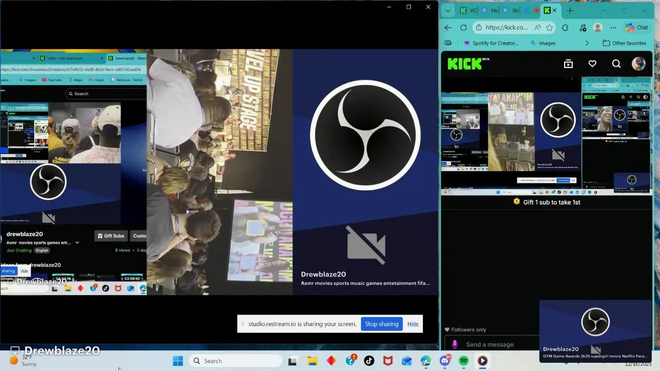The height and width of the screenshot is (371, 660).
Task: Open Microsoft Edge taskbar icon
Action: (425, 361)
